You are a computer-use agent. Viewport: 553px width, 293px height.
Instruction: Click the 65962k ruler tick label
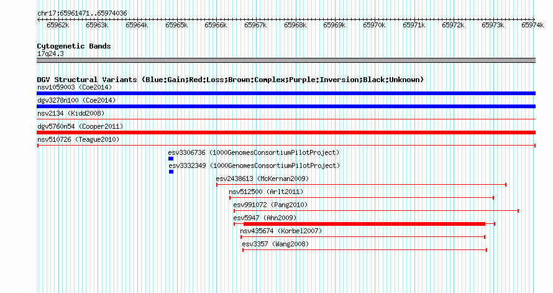coord(58,25)
